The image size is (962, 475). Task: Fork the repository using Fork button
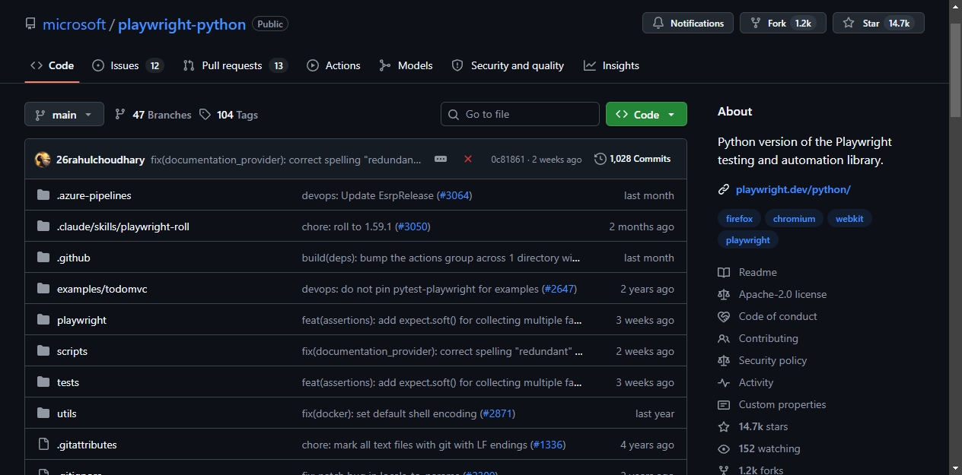pyautogui.click(x=783, y=23)
